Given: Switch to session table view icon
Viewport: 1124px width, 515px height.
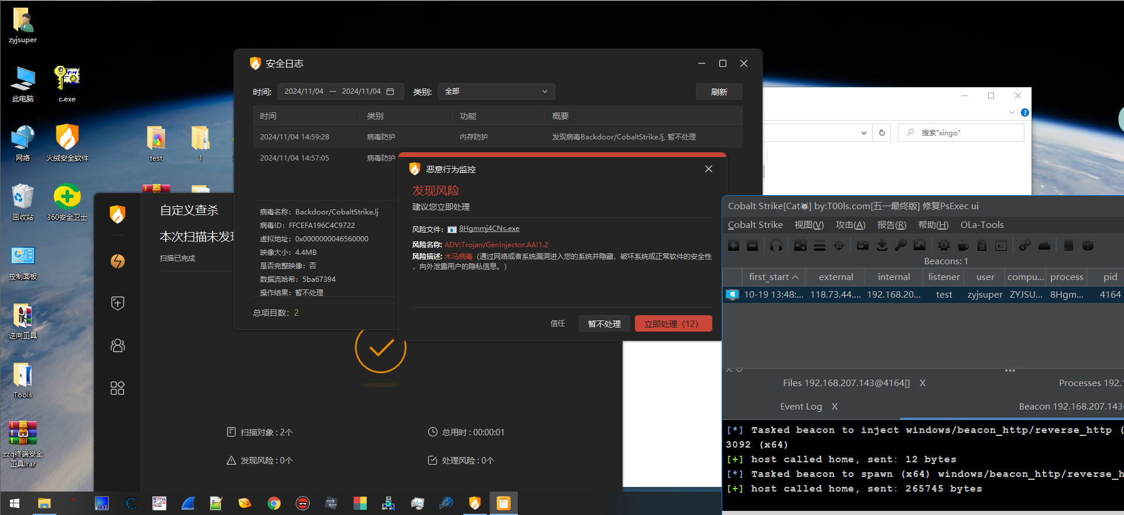Looking at the screenshot, I should (819, 245).
